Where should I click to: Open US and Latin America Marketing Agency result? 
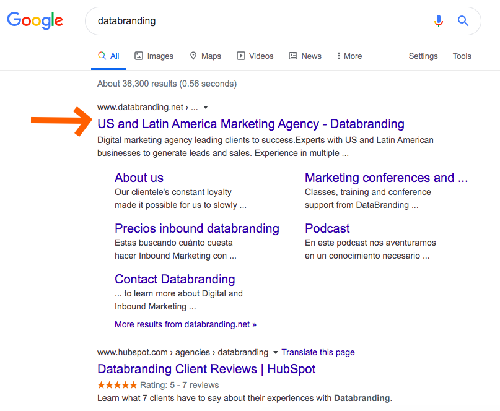251,124
